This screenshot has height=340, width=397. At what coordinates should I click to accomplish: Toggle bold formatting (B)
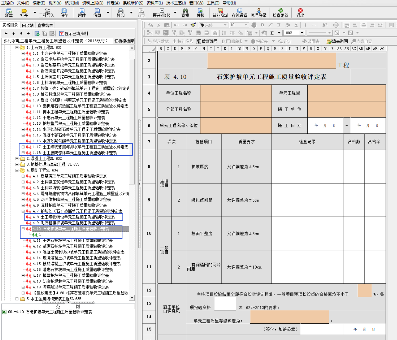pyautogui.click(x=262, y=25)
